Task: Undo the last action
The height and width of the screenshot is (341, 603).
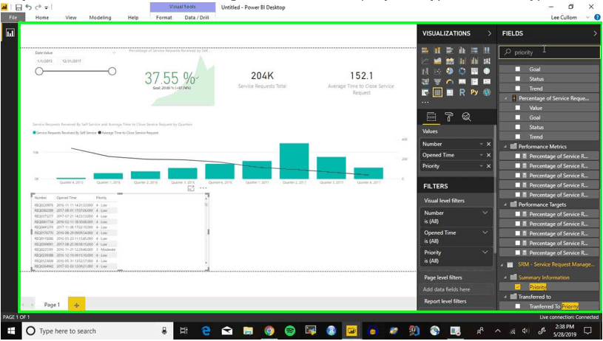Action: 28,7
